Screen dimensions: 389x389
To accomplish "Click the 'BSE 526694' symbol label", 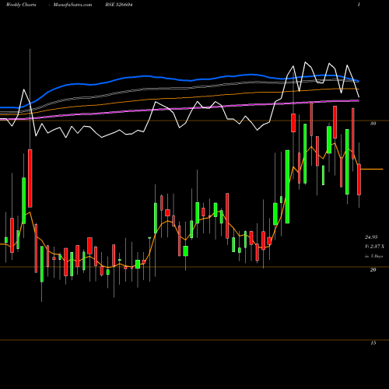I will [x=119, y=5].
